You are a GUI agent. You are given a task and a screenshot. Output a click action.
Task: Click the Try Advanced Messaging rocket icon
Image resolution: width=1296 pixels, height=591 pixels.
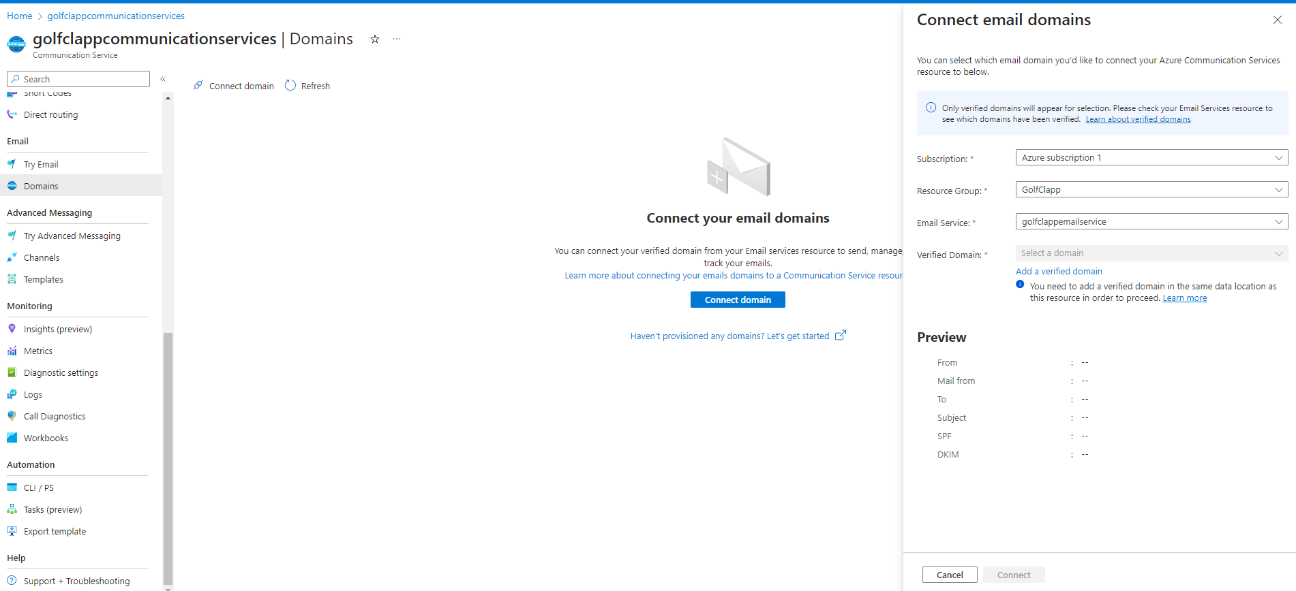(12, 236)
